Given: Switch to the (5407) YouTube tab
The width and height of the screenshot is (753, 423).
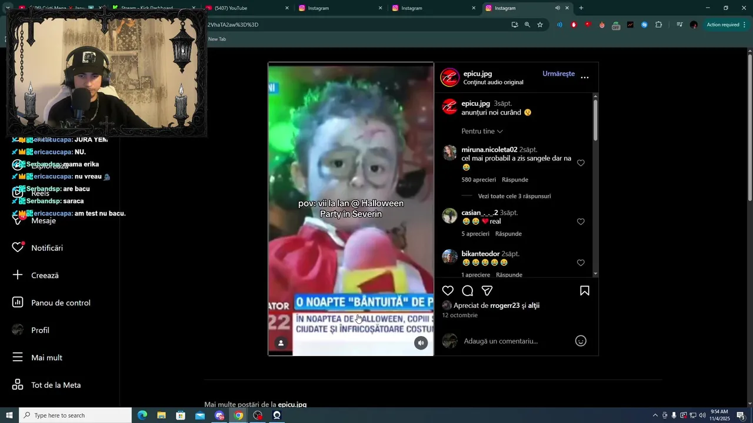Looking at the screenshot, I should 248,8.
